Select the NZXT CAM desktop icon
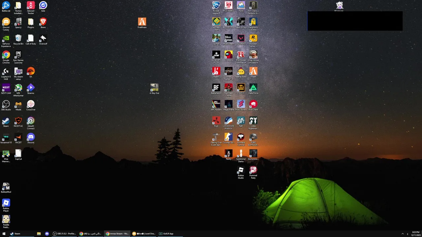 (6, 89)
